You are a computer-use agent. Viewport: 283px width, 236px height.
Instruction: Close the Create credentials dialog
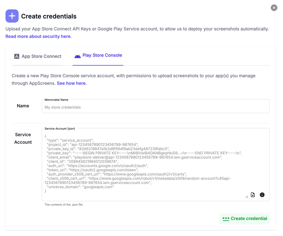click(274, 8)
